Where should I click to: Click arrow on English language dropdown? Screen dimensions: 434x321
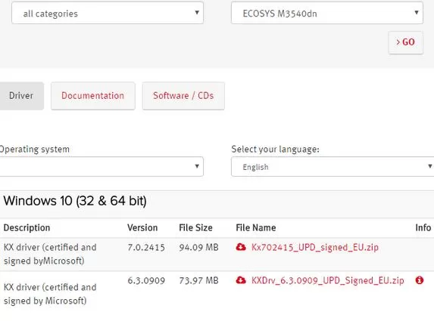[430, 166]
